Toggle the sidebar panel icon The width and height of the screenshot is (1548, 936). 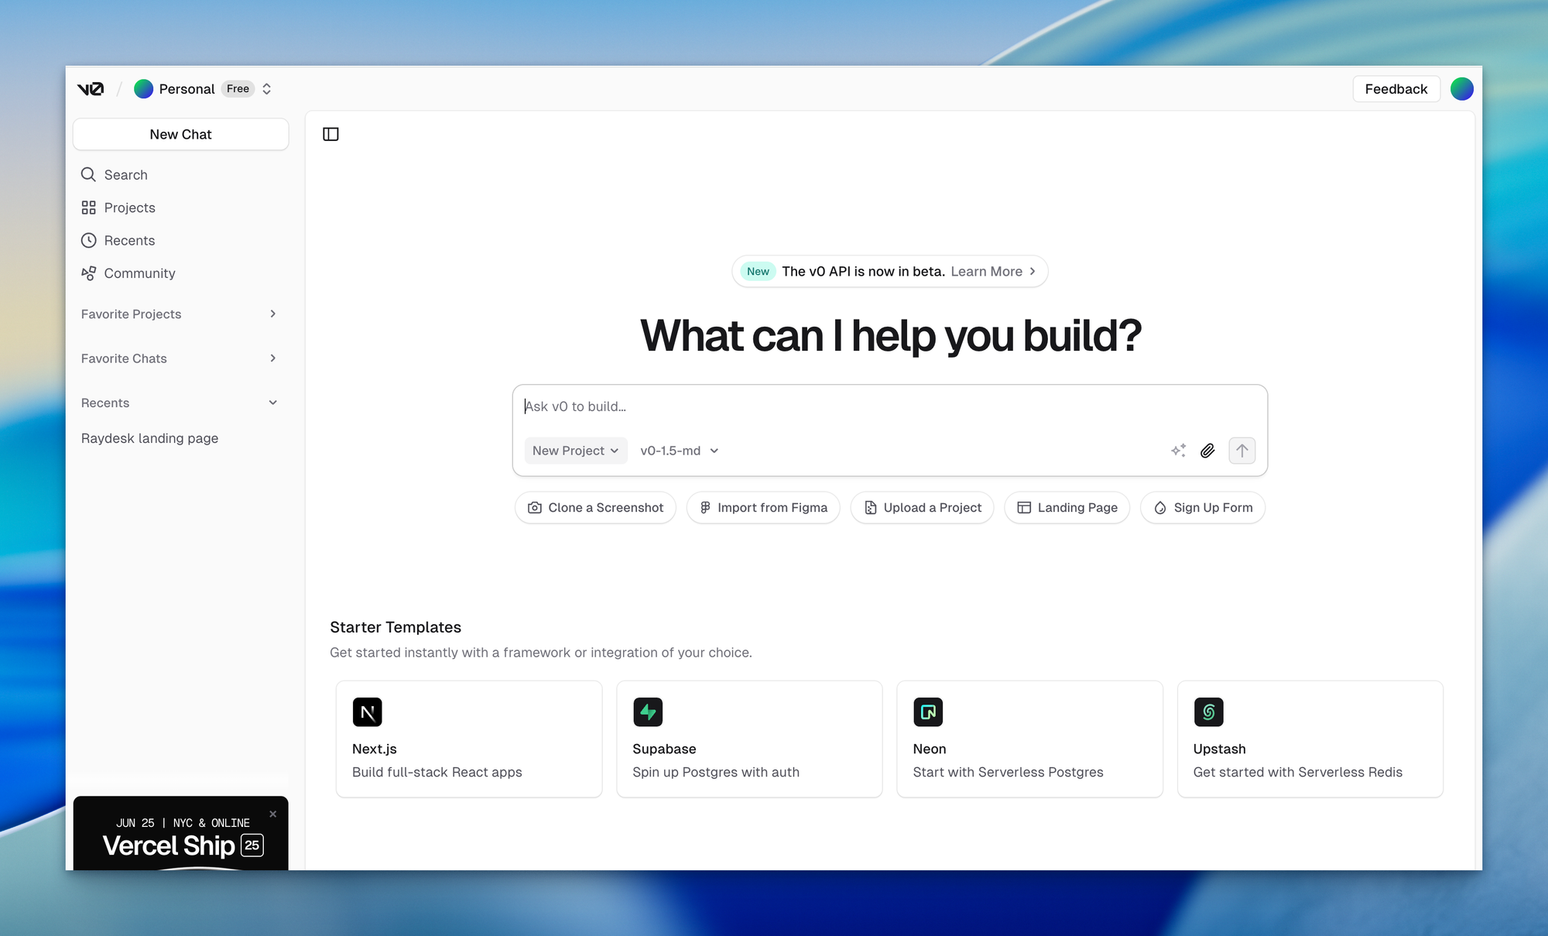tap(330, 134)
